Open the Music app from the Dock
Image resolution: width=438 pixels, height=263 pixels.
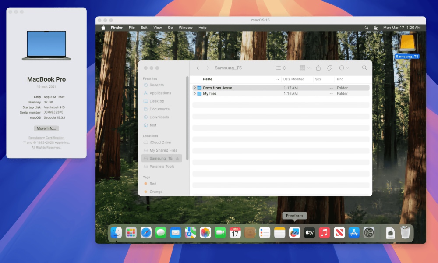[324, 233]
